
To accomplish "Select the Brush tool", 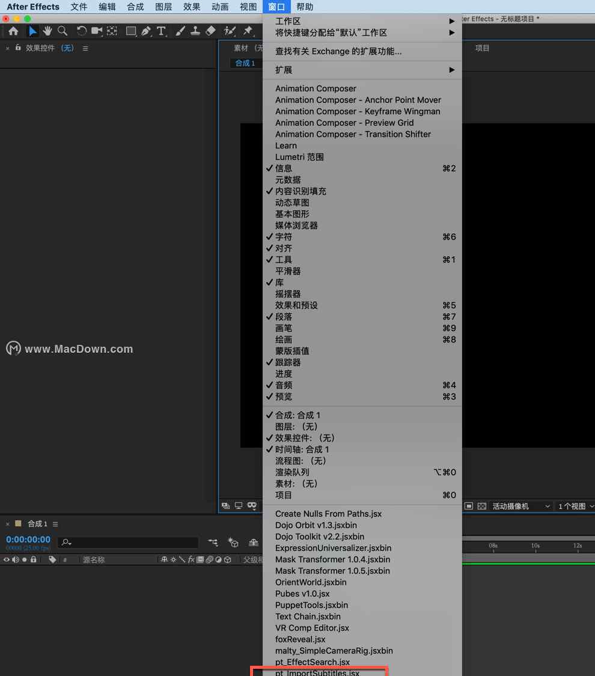I will [180, 31].
